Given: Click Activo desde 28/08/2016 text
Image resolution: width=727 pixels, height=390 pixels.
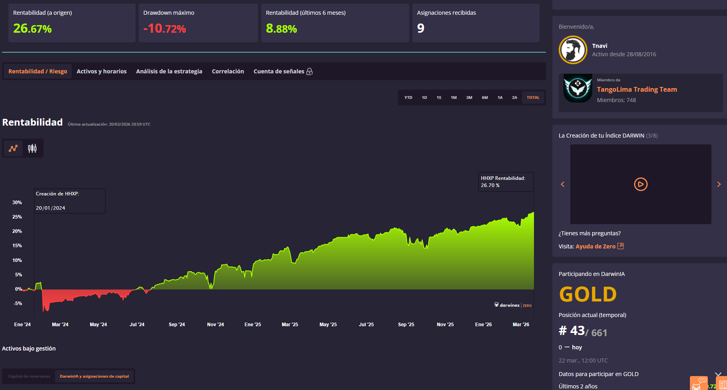Looking at the screenshot, I should click(x=624, y=54).
